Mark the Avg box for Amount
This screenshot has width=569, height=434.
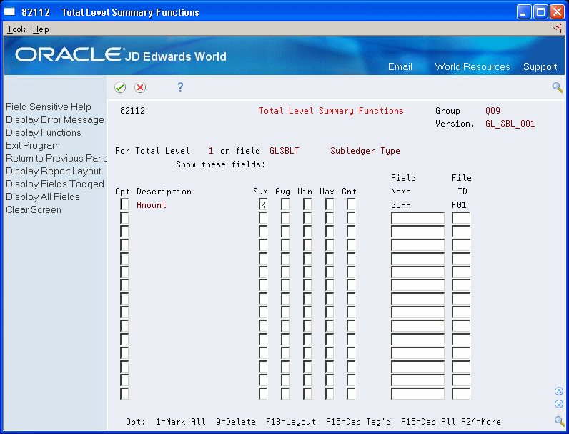click(x=285, y=205)
